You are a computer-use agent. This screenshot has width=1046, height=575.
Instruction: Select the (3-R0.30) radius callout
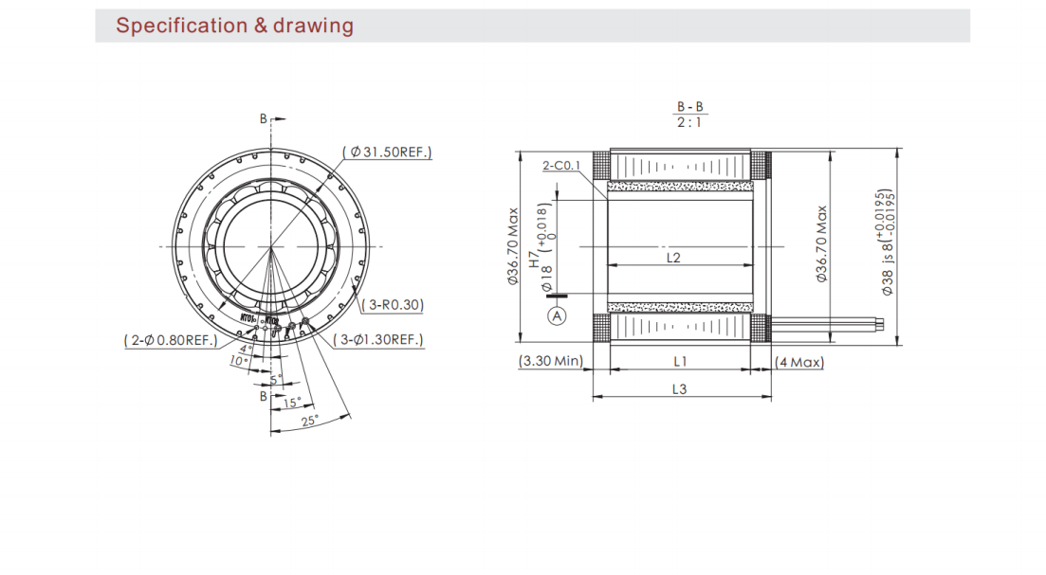point(394,305)
